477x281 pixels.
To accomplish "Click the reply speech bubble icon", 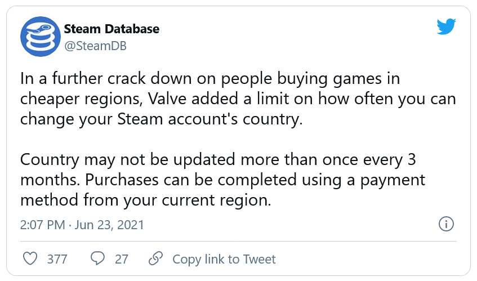I will click(x=98, y=259).
